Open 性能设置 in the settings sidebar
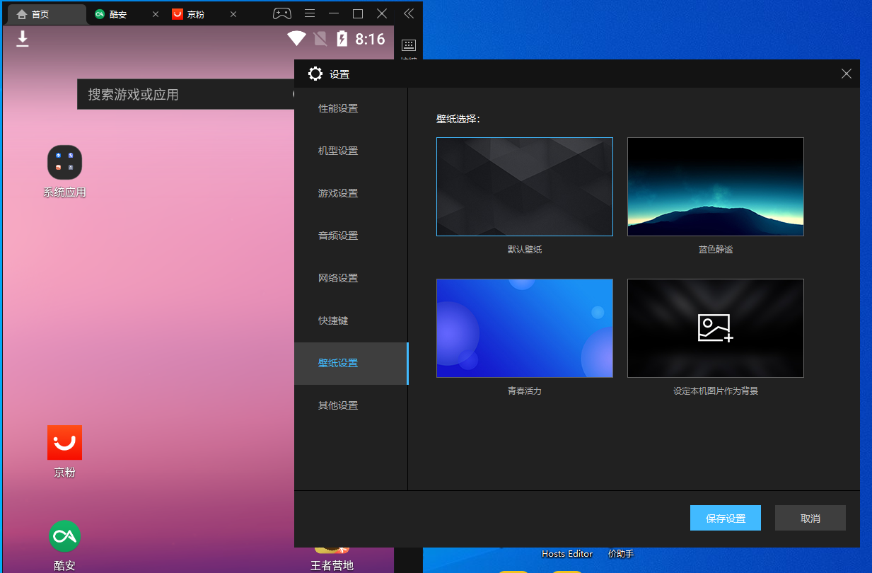Image resolution: width=872 pixels, height=573 pixels. tap(338, 108)
